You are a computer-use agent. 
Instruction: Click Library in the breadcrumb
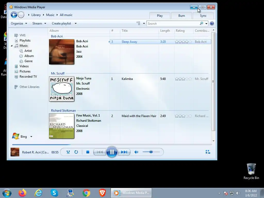[36, 15]
